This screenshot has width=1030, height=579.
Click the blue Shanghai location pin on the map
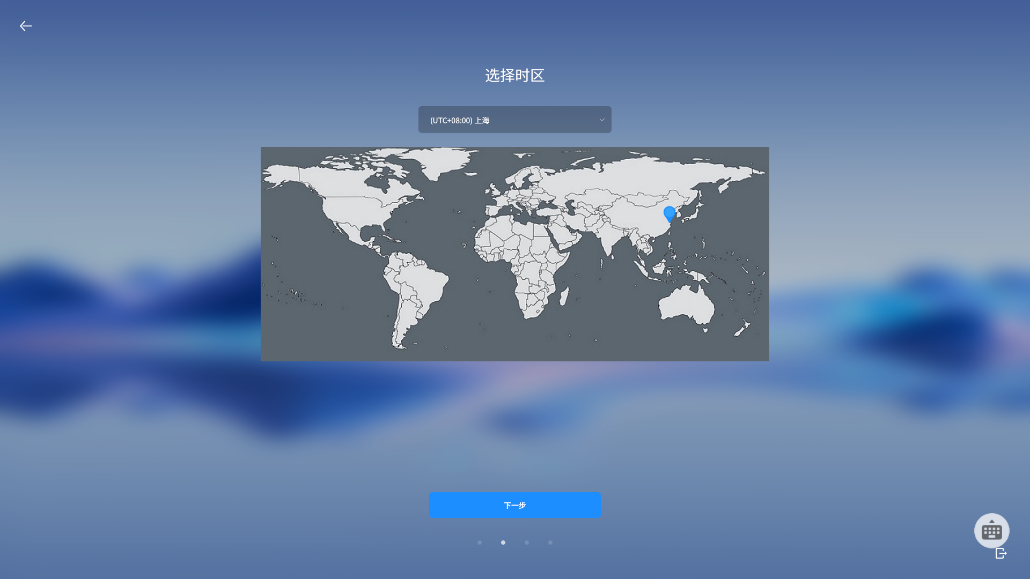click(669, 214)
